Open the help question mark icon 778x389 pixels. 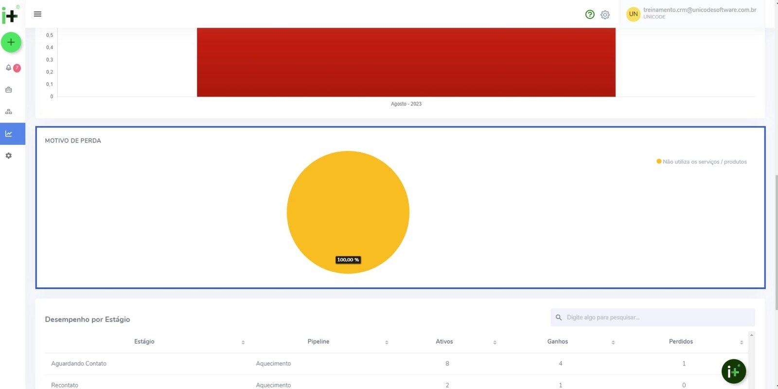pos(590,15)
